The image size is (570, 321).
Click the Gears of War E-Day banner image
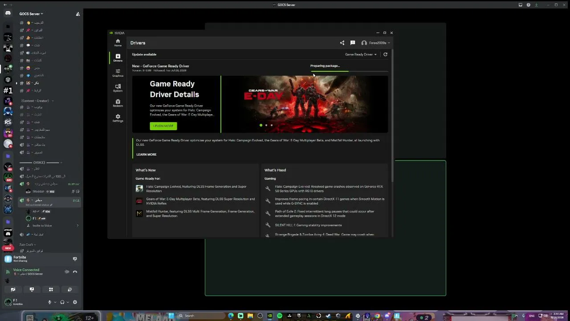point(305,104)
